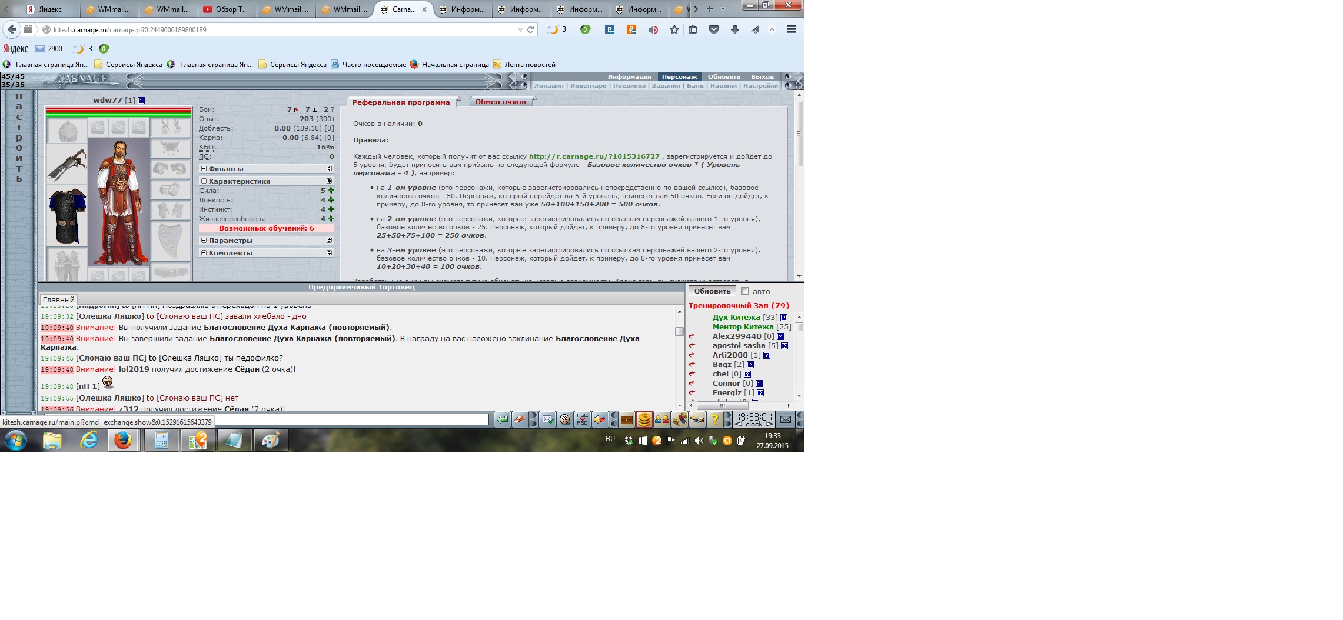Click the green send-message arrow icon

point(502,419)
